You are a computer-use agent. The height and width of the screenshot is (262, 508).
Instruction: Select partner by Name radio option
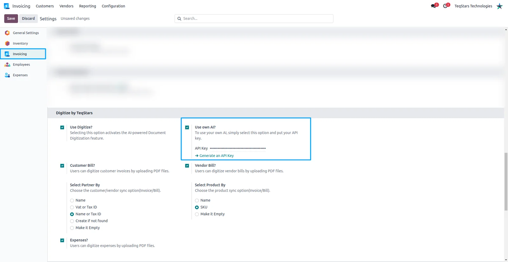tap(72, 201)
